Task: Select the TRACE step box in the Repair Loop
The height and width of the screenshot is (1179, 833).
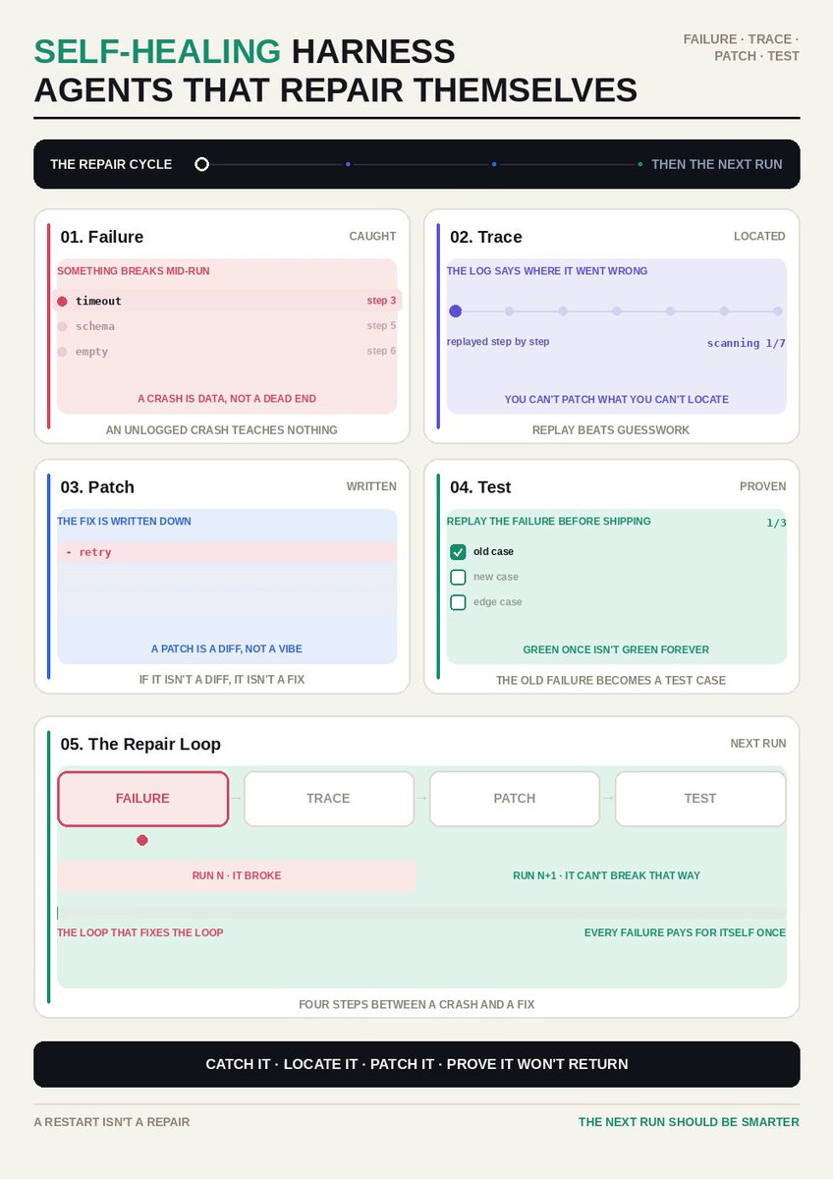Action: [x=329, y=799]
